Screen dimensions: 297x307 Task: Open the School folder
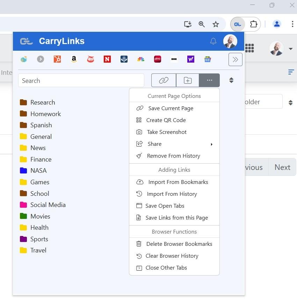[x=35, y=193]
